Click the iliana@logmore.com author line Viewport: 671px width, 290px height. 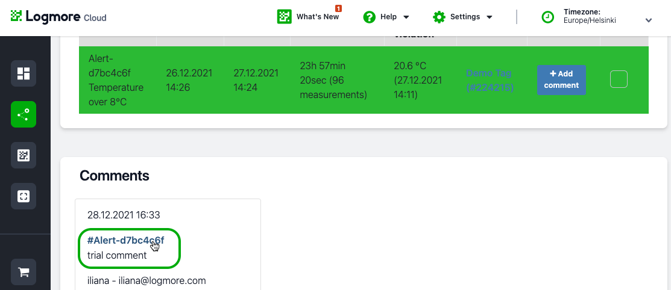coord(146,280)
